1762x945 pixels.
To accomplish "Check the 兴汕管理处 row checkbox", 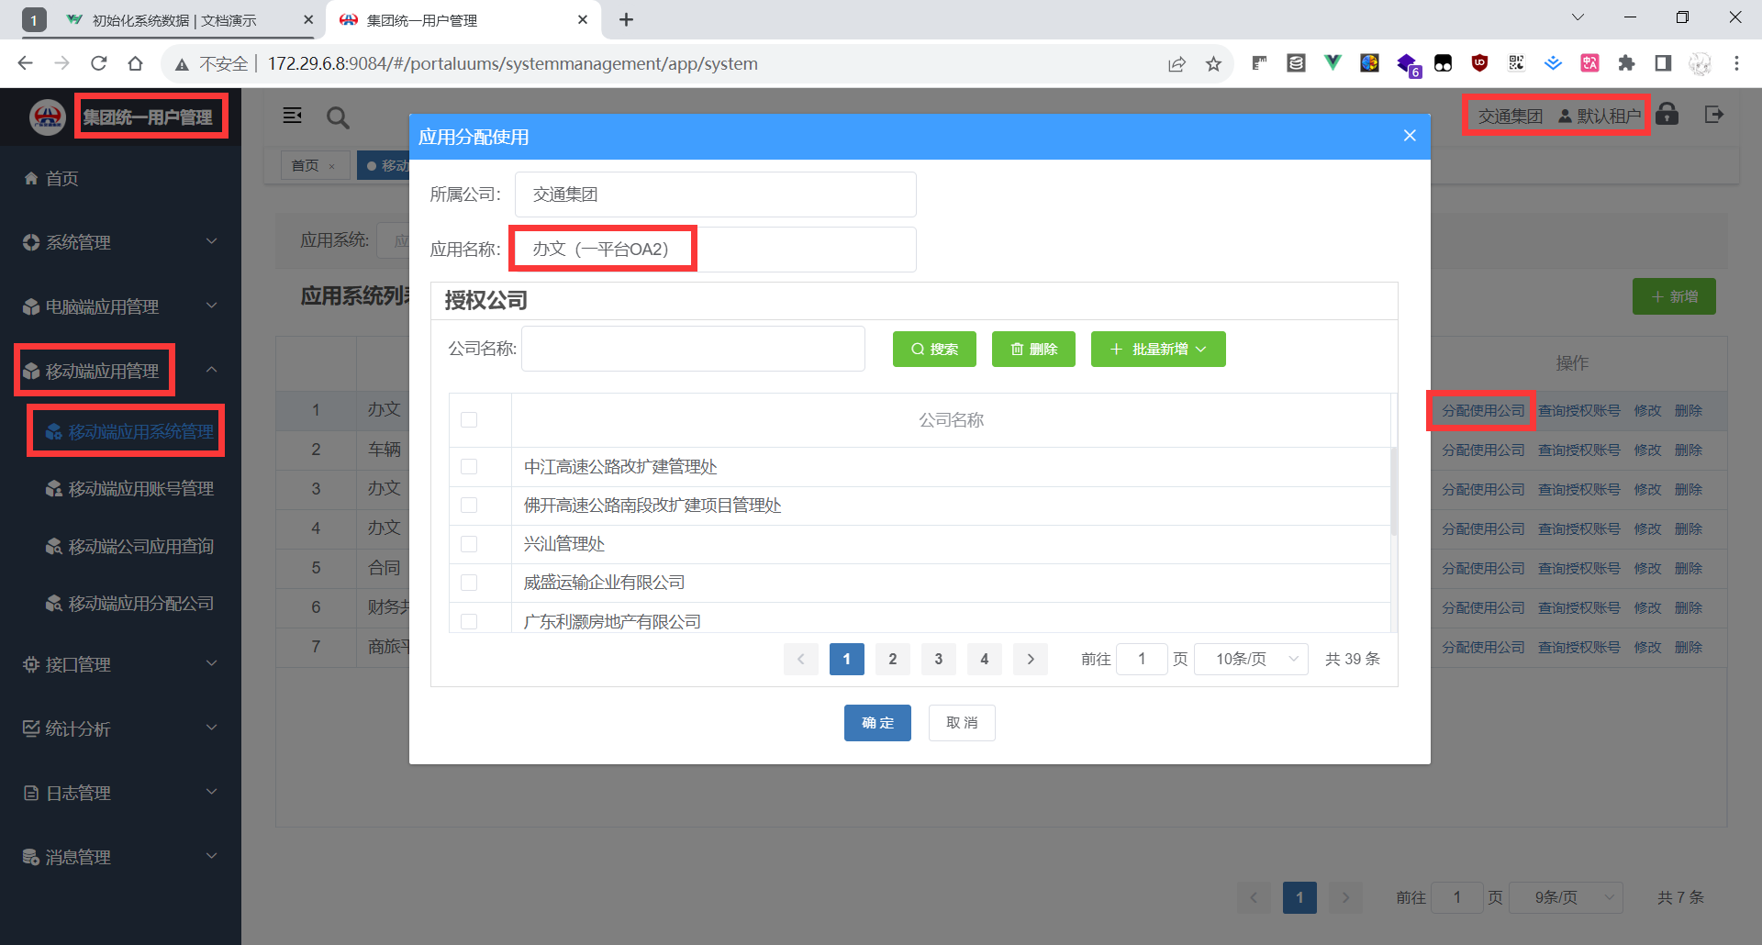I will click(x=469, y=544).
